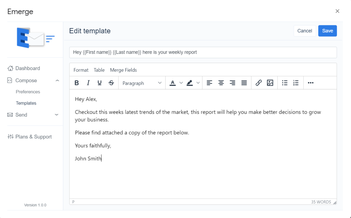The width and height of the screenshot is (351, 218).
Task: Open the Format menu
Action: (x=81, y=70)
